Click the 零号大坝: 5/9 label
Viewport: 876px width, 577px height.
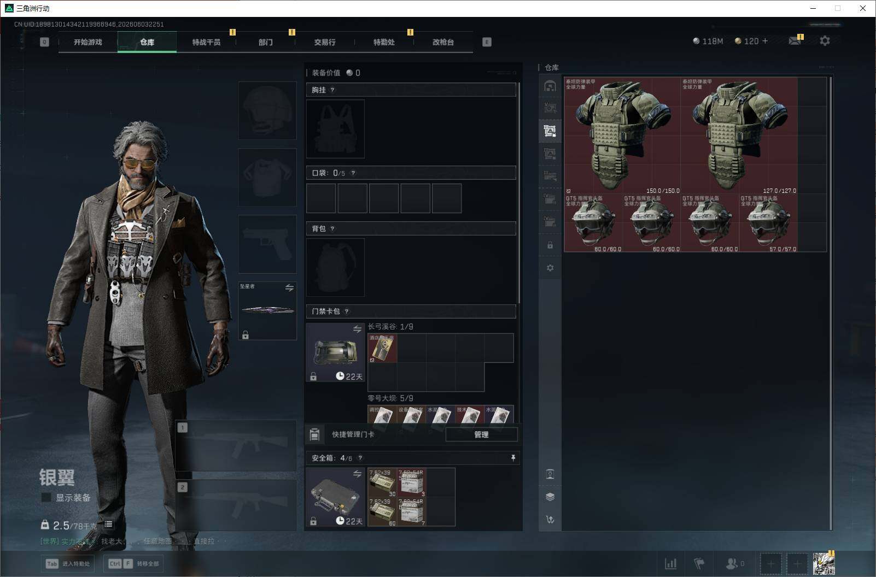point(390,398)
